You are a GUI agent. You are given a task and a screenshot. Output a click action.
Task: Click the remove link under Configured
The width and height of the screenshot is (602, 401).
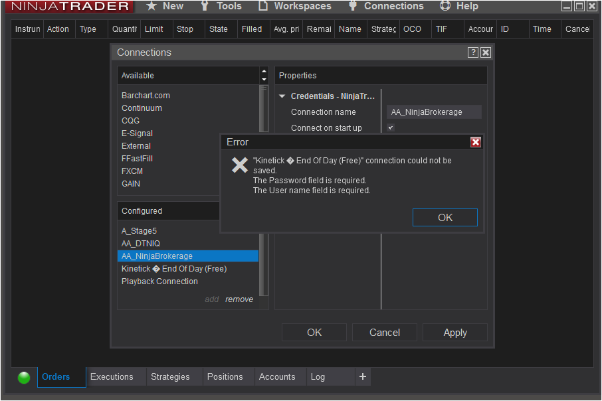[x=239, y=299]
